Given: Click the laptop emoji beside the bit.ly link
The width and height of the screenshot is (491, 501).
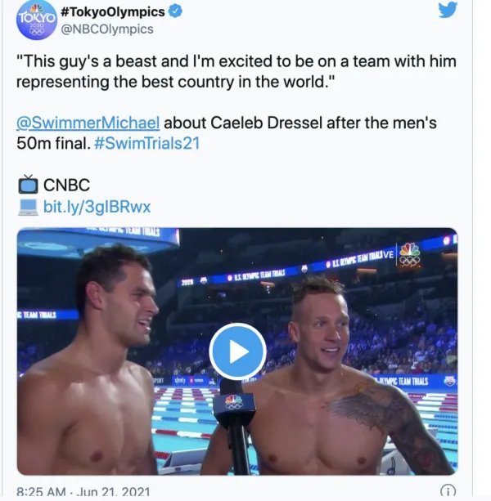Looking at the screenshot, I should [x=28, y=206].
